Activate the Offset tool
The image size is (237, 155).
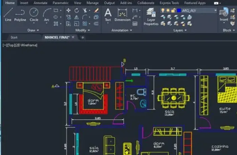coord(96,24)
